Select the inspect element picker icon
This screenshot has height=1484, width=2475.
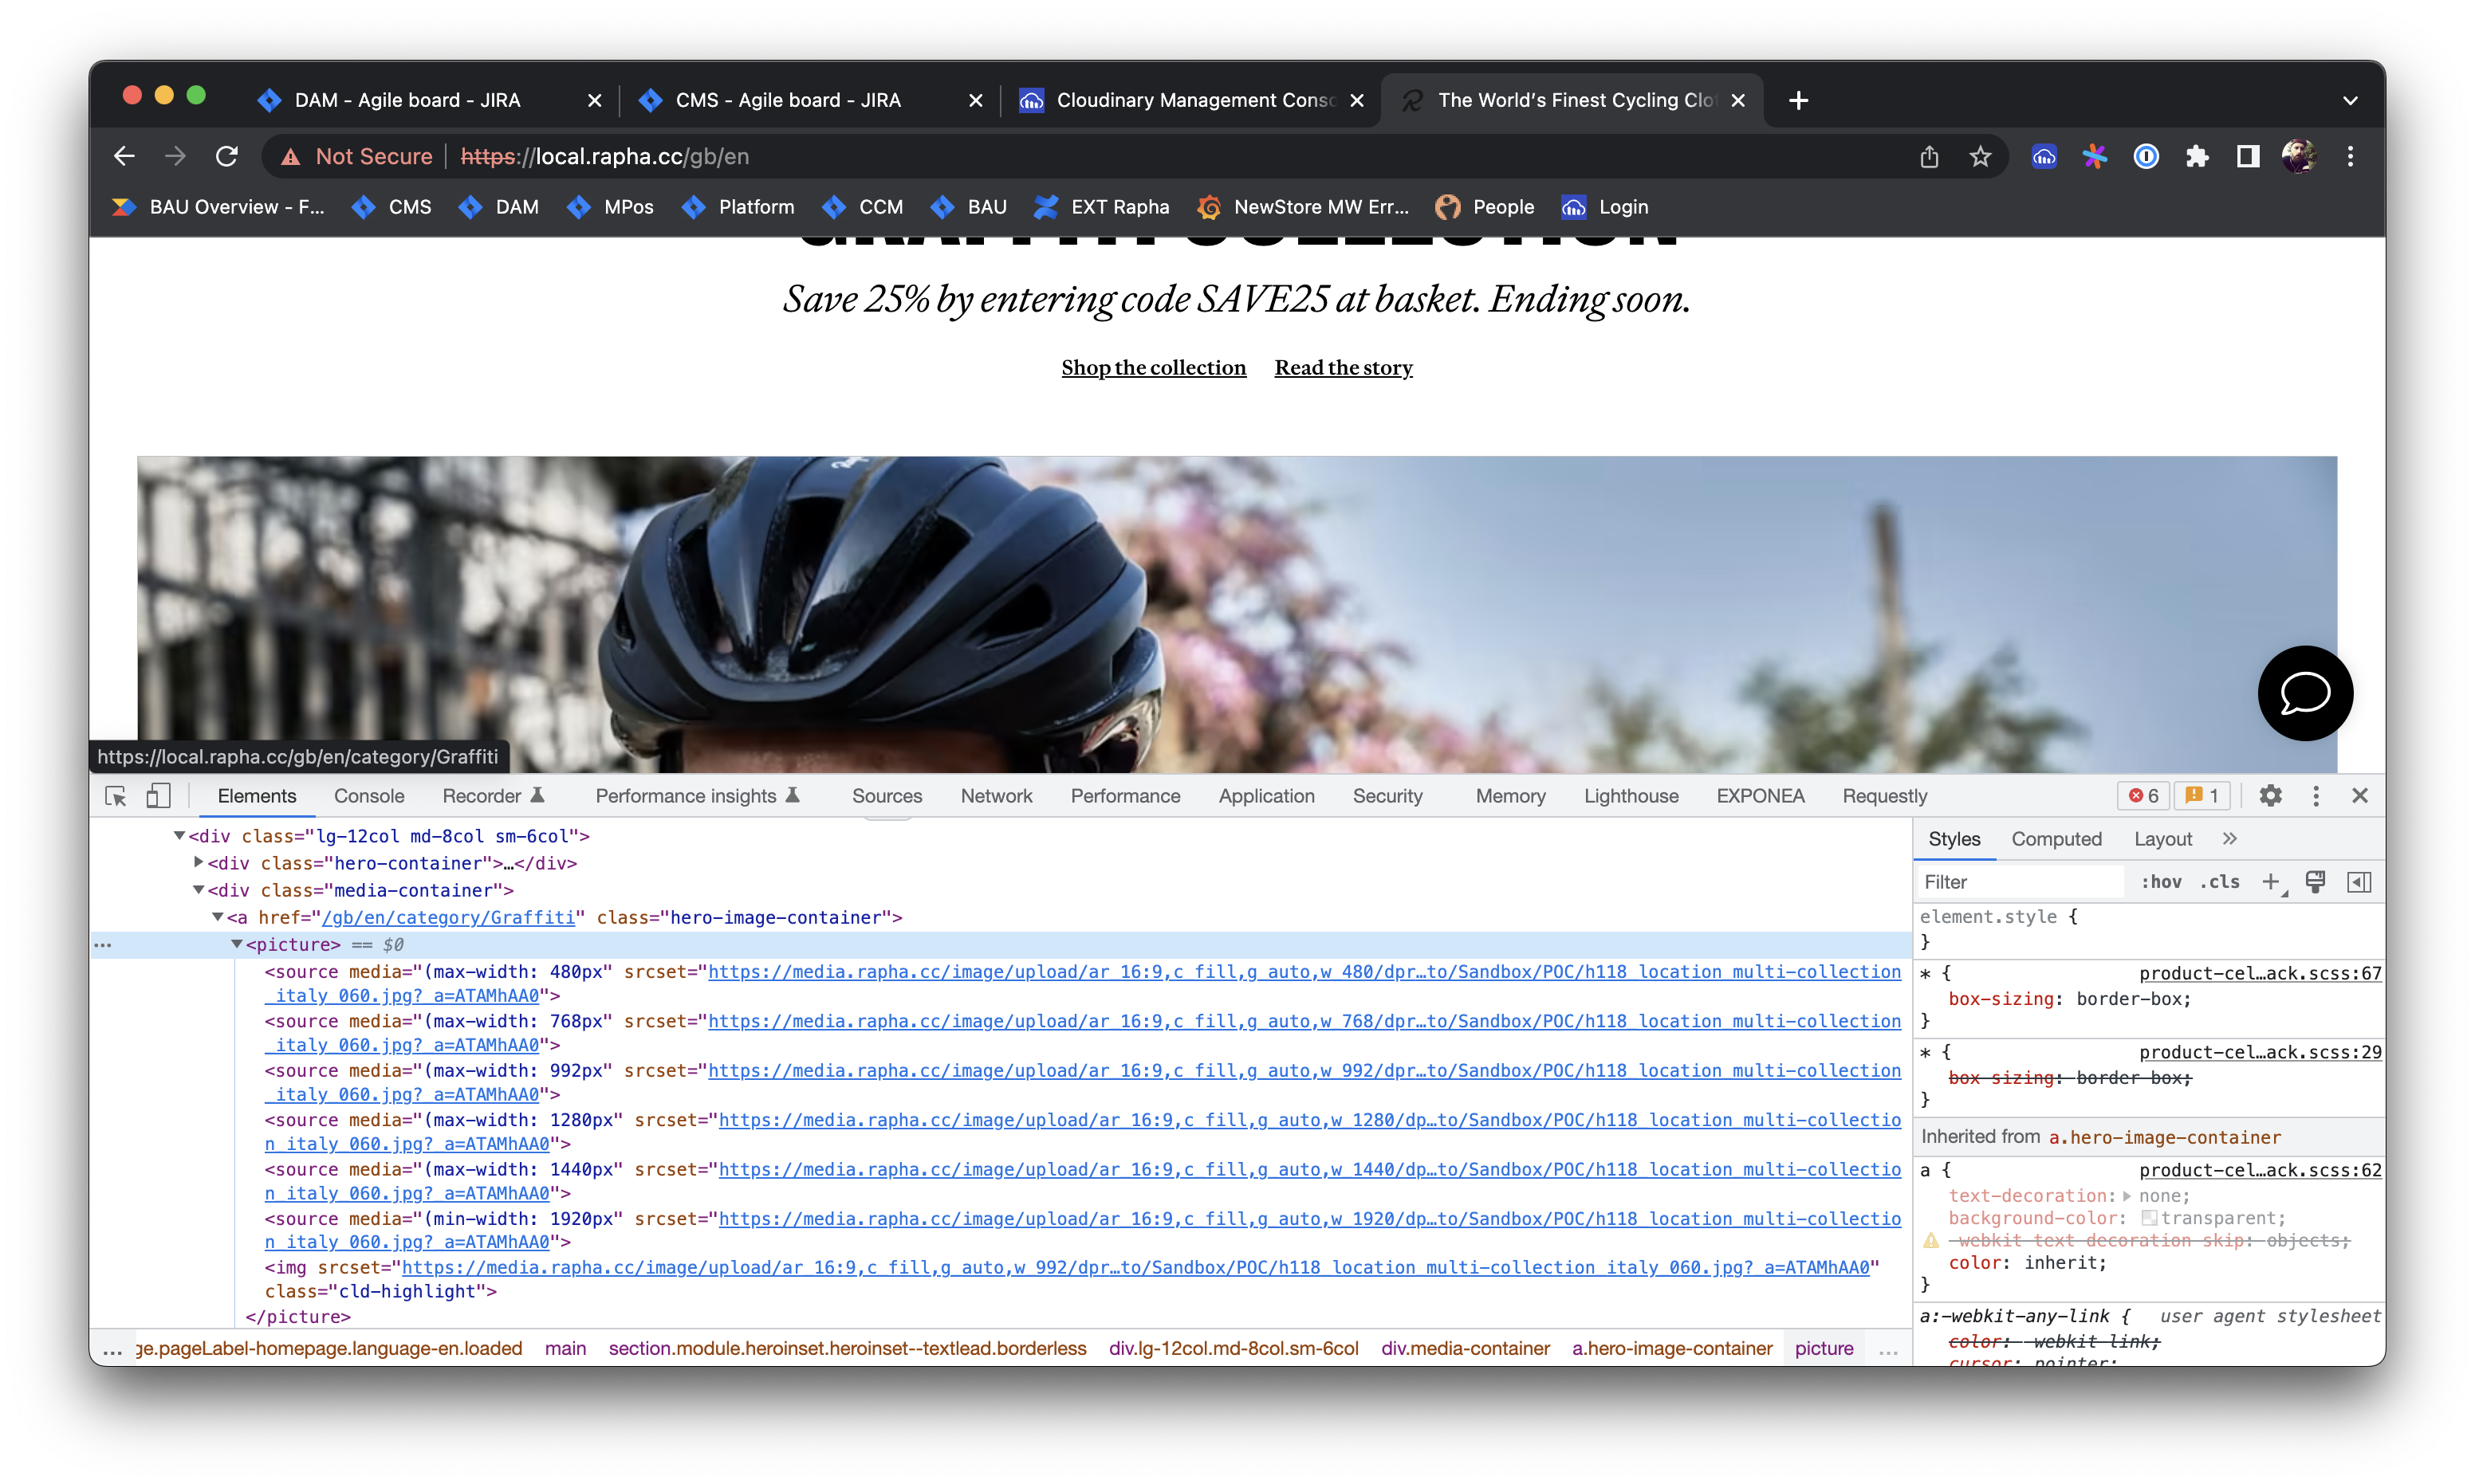tap(115, 796)
